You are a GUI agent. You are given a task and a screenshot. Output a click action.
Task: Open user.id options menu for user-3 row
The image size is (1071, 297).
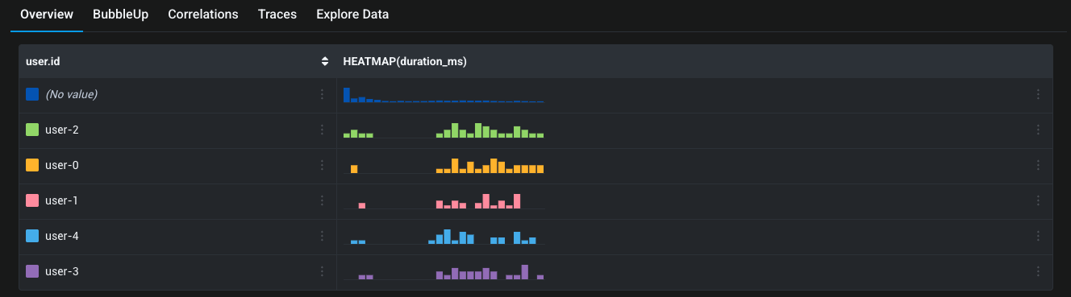(322, 271)
